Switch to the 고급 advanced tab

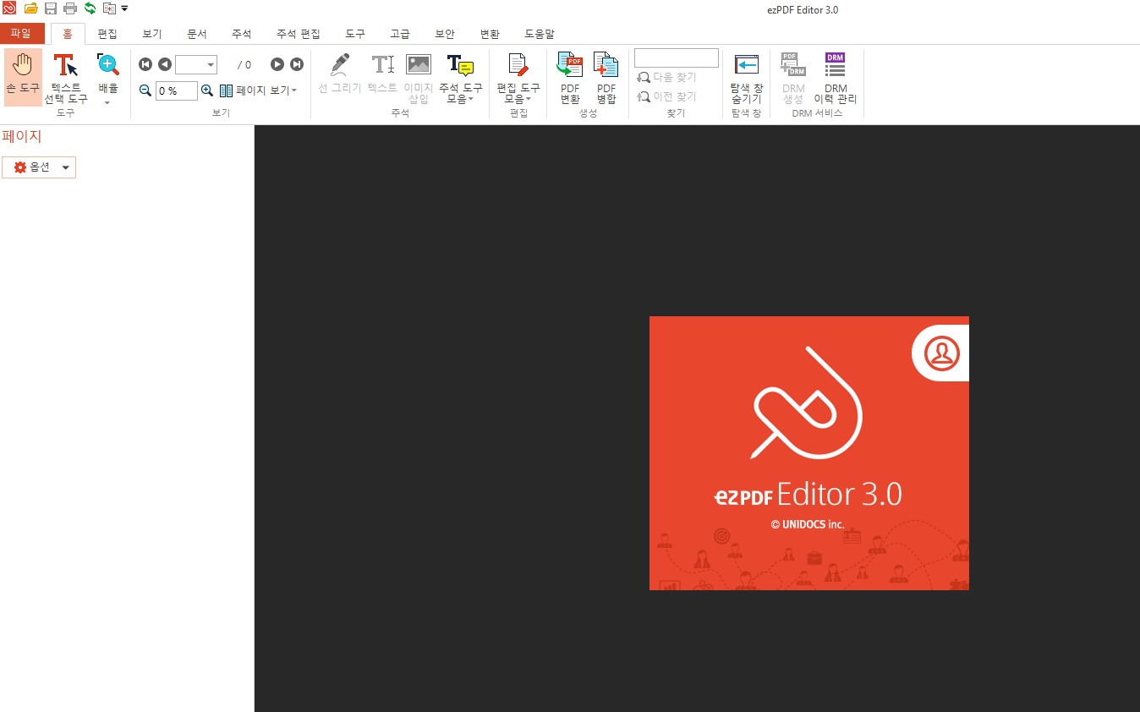400,34
